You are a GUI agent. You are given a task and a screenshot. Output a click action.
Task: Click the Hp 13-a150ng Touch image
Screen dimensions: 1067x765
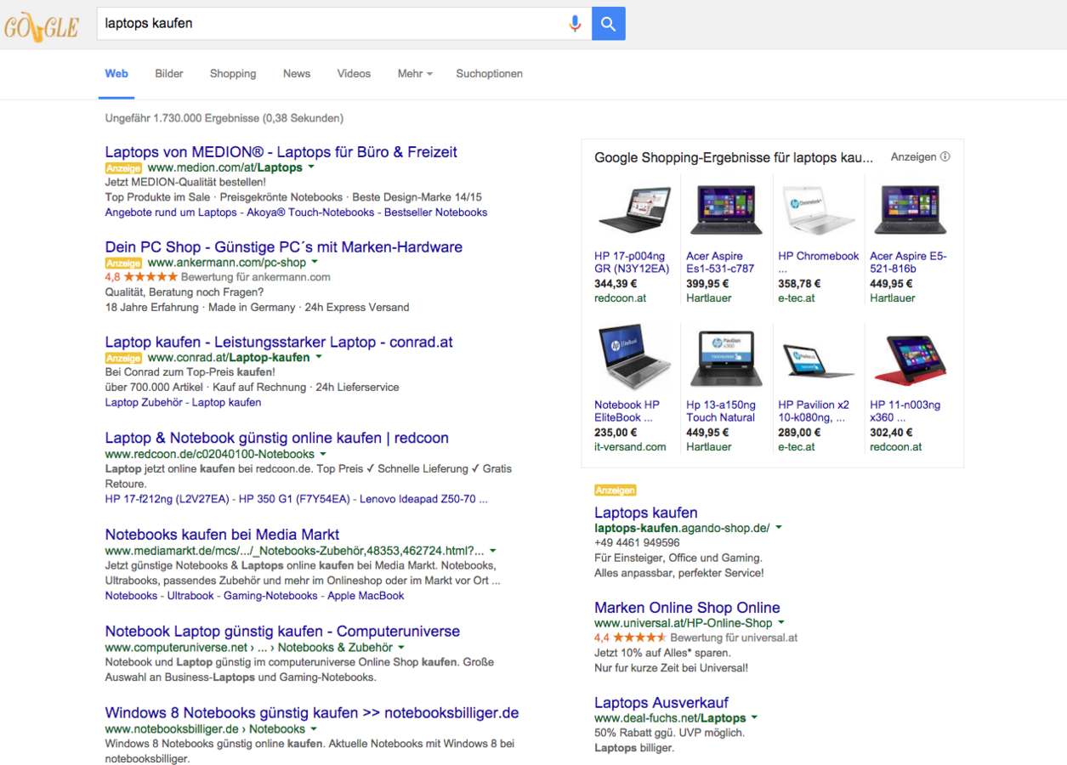(726, 359)
